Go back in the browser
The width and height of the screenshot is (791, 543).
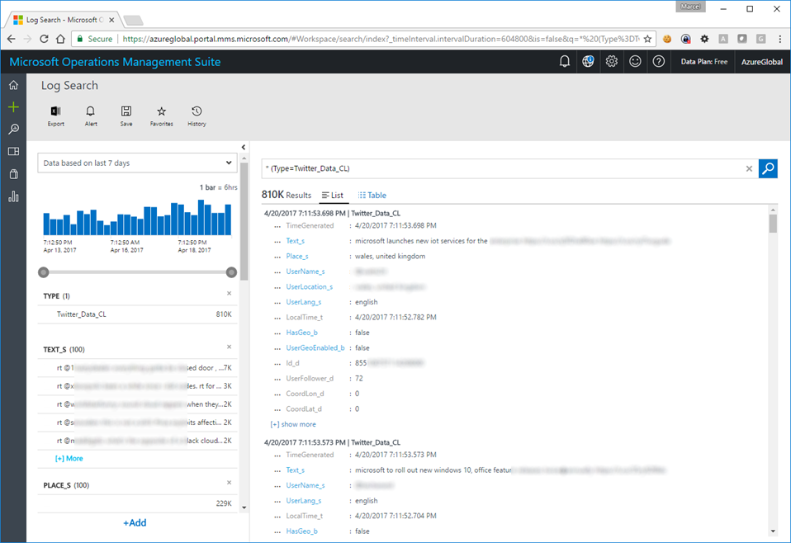coord(11,39)
